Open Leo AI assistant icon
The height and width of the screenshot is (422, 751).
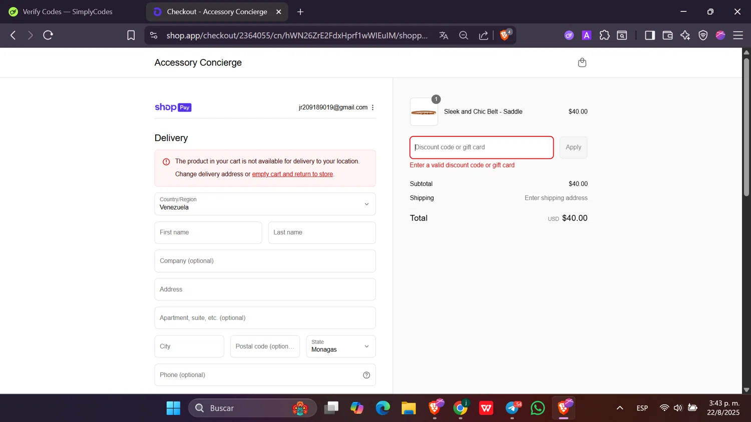[x=685, y=35]
